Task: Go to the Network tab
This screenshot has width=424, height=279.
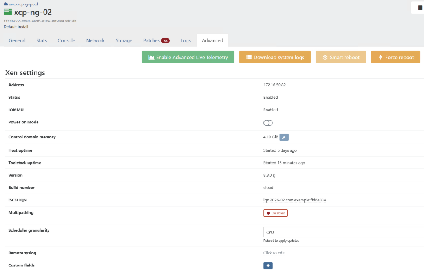Action: tap(95, 40)
